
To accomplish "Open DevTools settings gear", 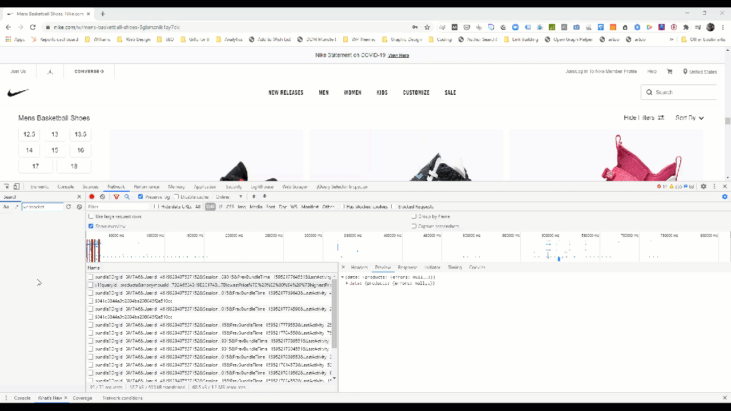I will (704, 186).
